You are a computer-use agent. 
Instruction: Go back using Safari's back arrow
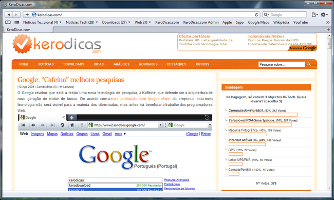[x=9, y=15]
